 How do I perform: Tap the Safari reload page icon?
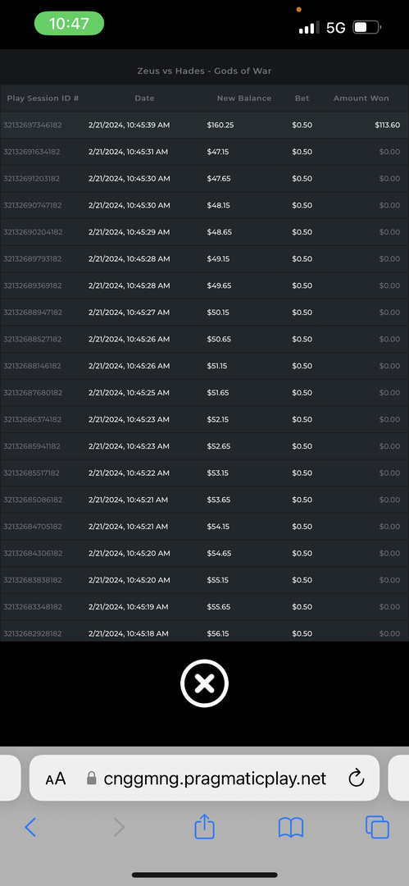coord(357,779)
